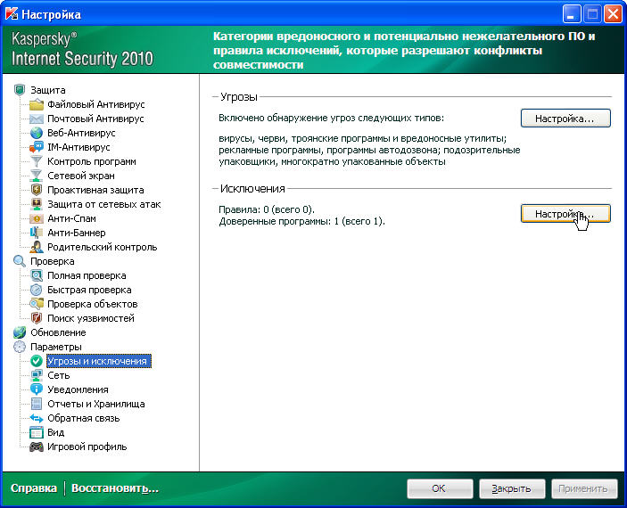Click the Анти-Спам icon
The image size is (627, 508).
(37, 218)
